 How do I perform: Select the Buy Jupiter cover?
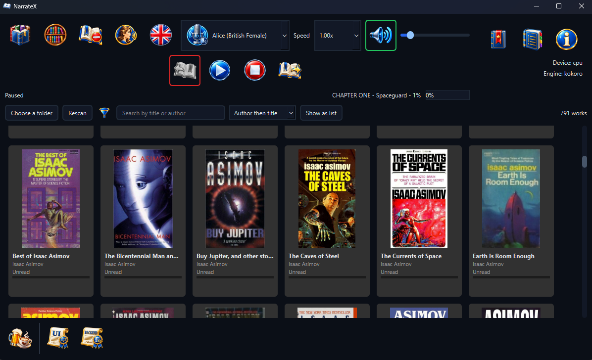tap(235, 198)
